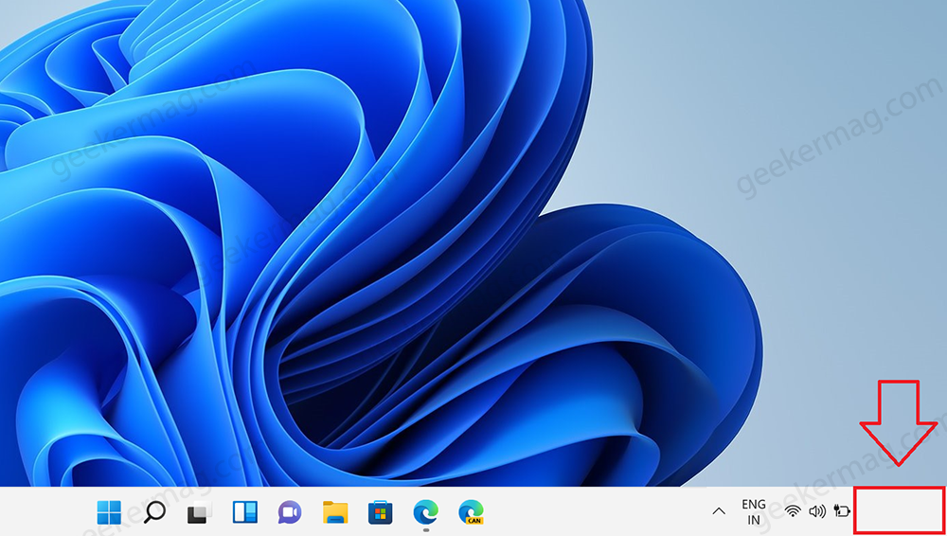Open Task View on taskbar
947x536 pixels.
point(199,512)
